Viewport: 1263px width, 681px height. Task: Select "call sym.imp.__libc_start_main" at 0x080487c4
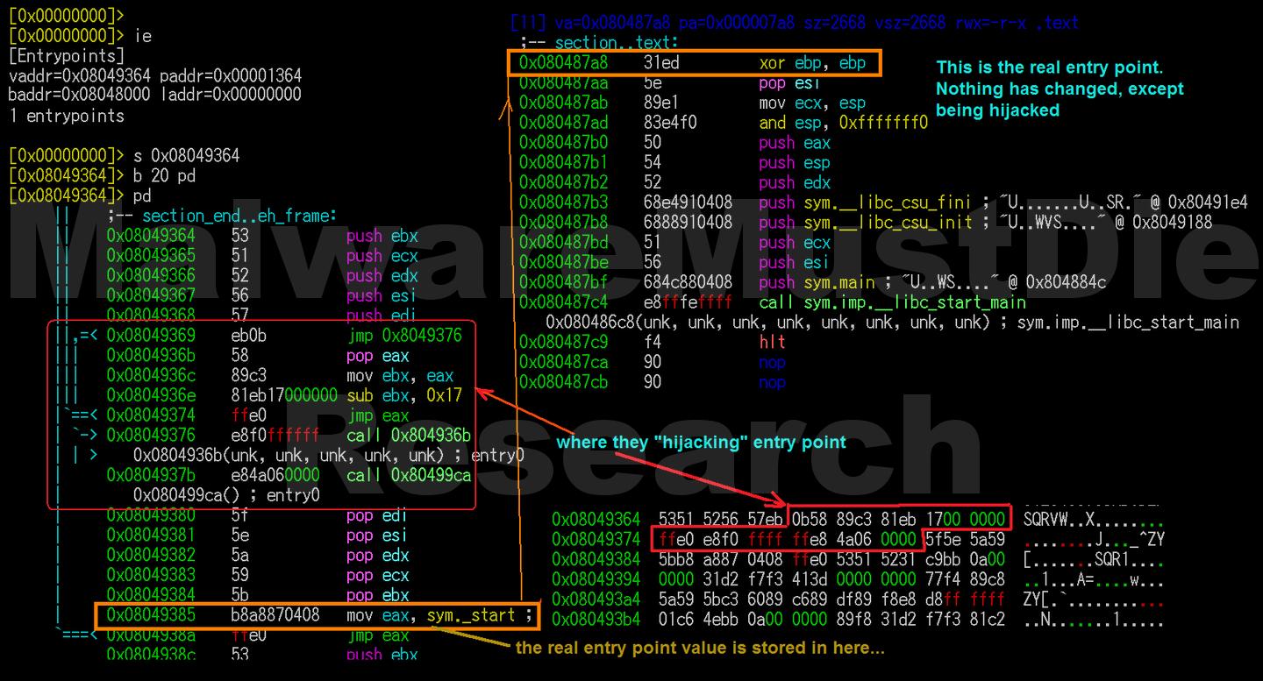[x=892, y=302]
